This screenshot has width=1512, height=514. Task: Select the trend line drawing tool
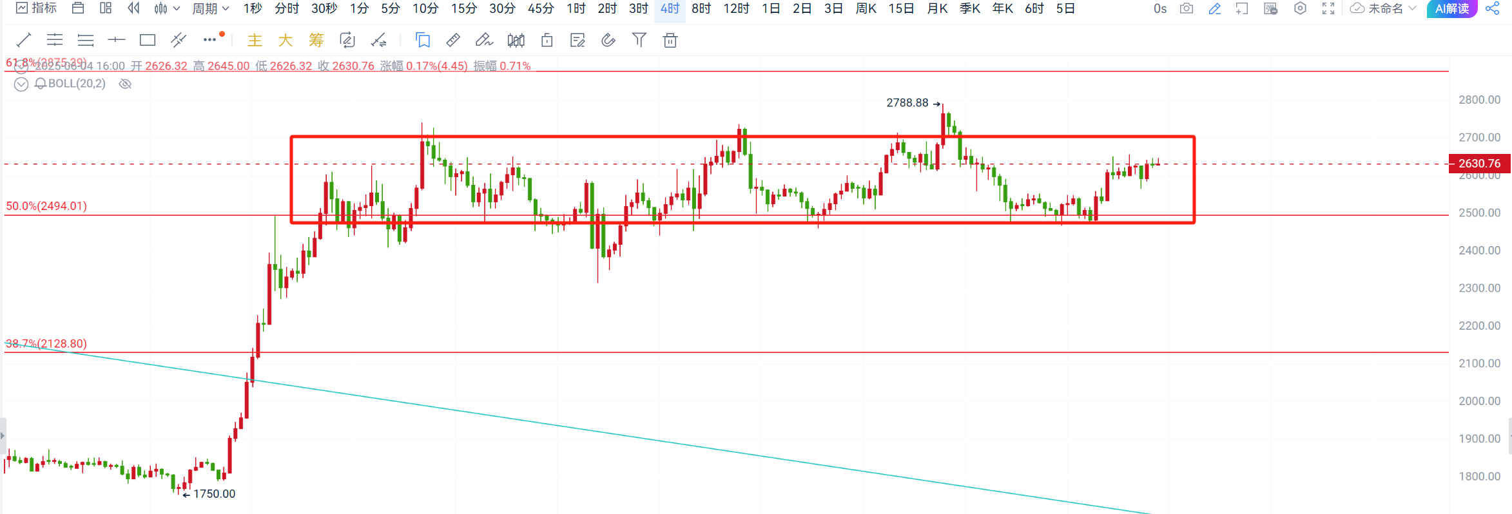[x=23, y=41]
